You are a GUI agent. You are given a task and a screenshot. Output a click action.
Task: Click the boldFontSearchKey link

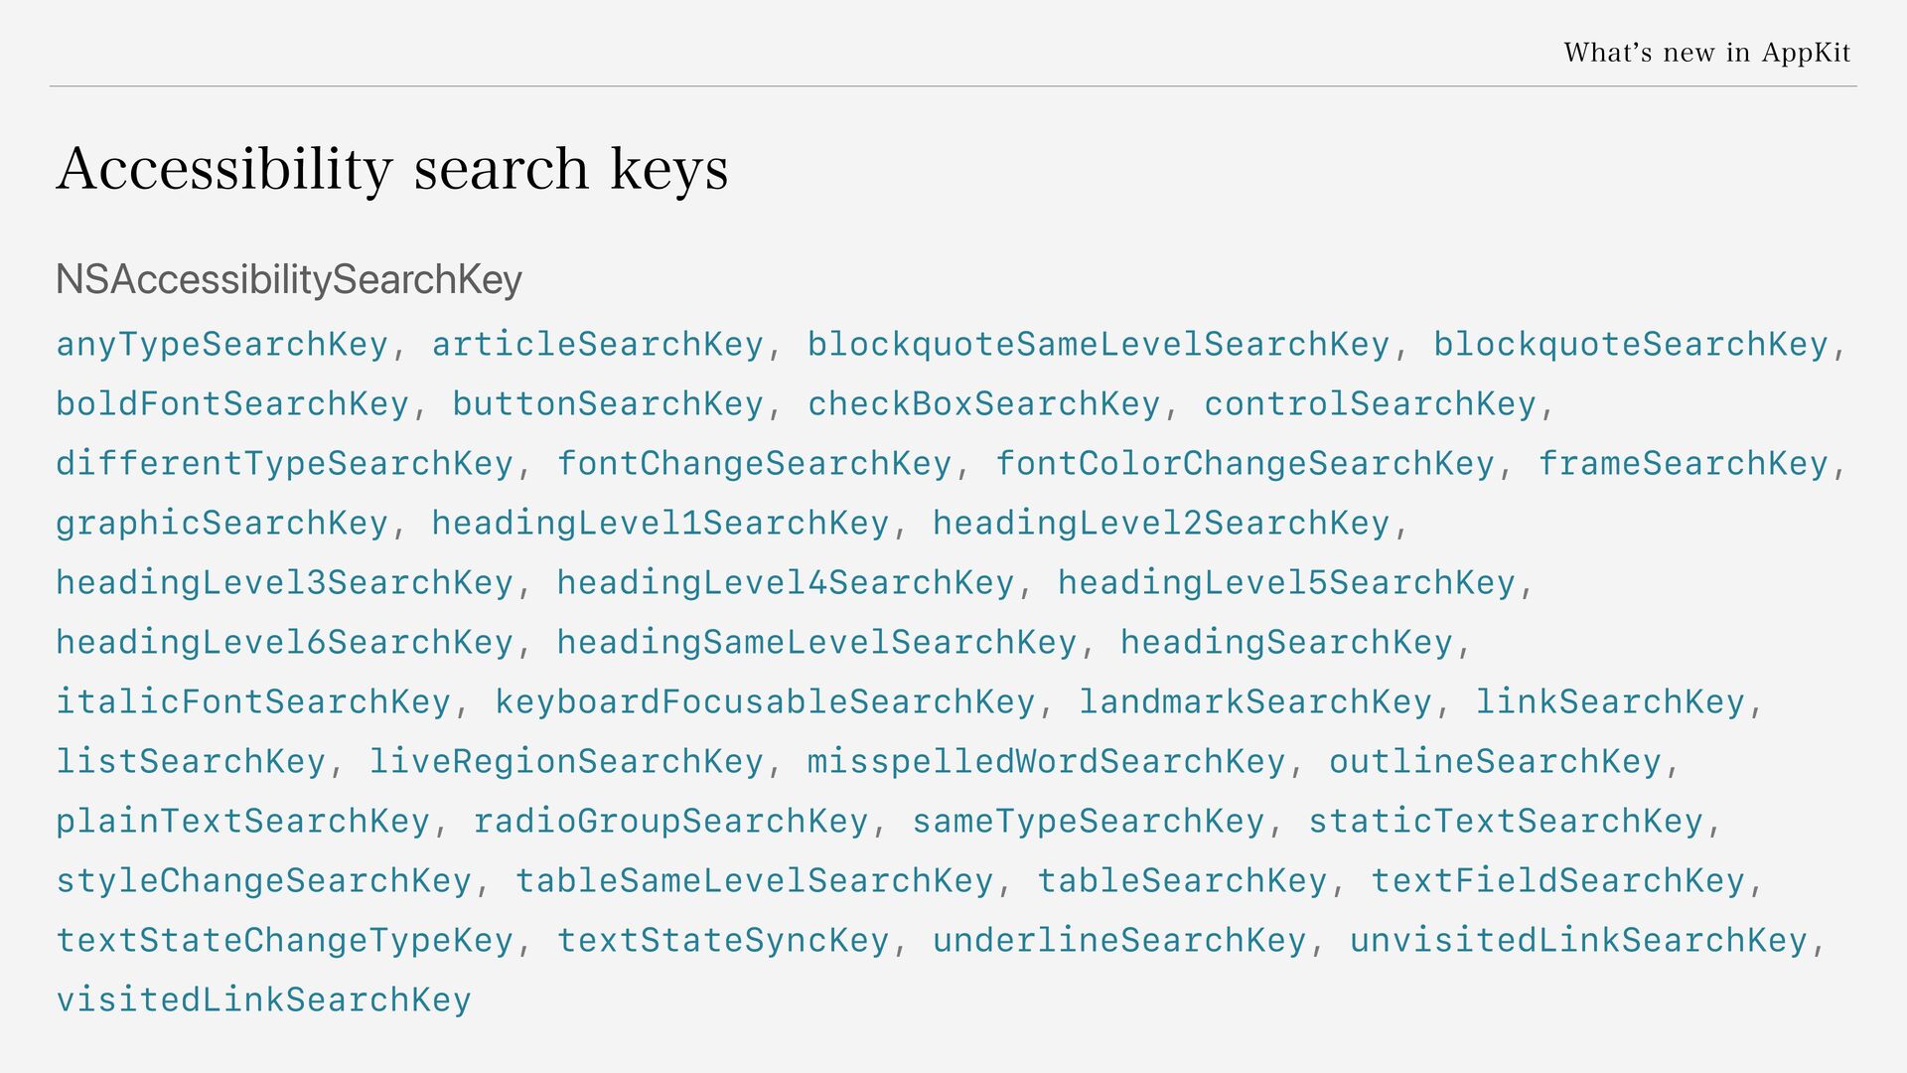coord(232,404)
